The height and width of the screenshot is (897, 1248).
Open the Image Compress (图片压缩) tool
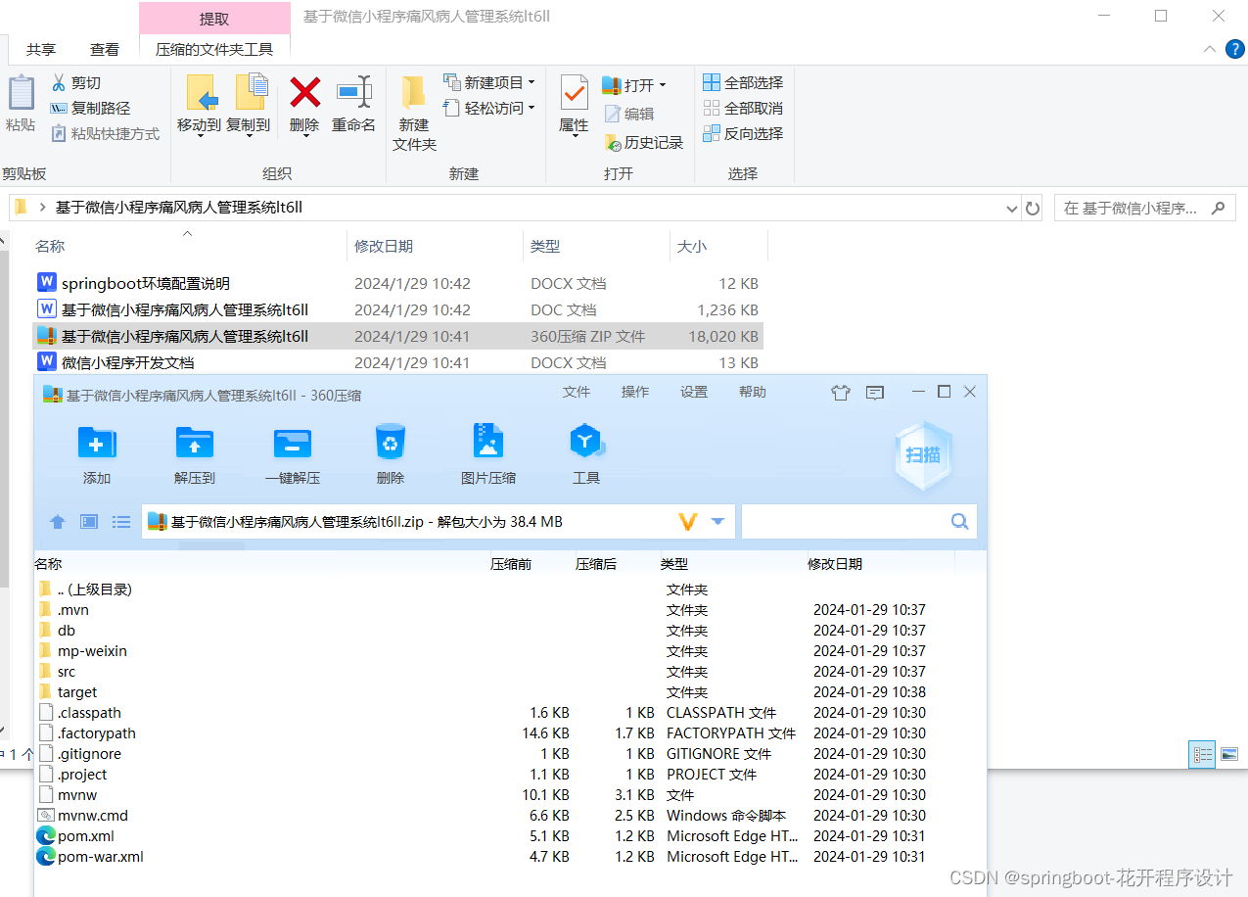488,454
